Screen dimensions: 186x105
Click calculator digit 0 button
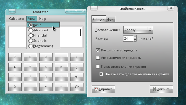15,87
